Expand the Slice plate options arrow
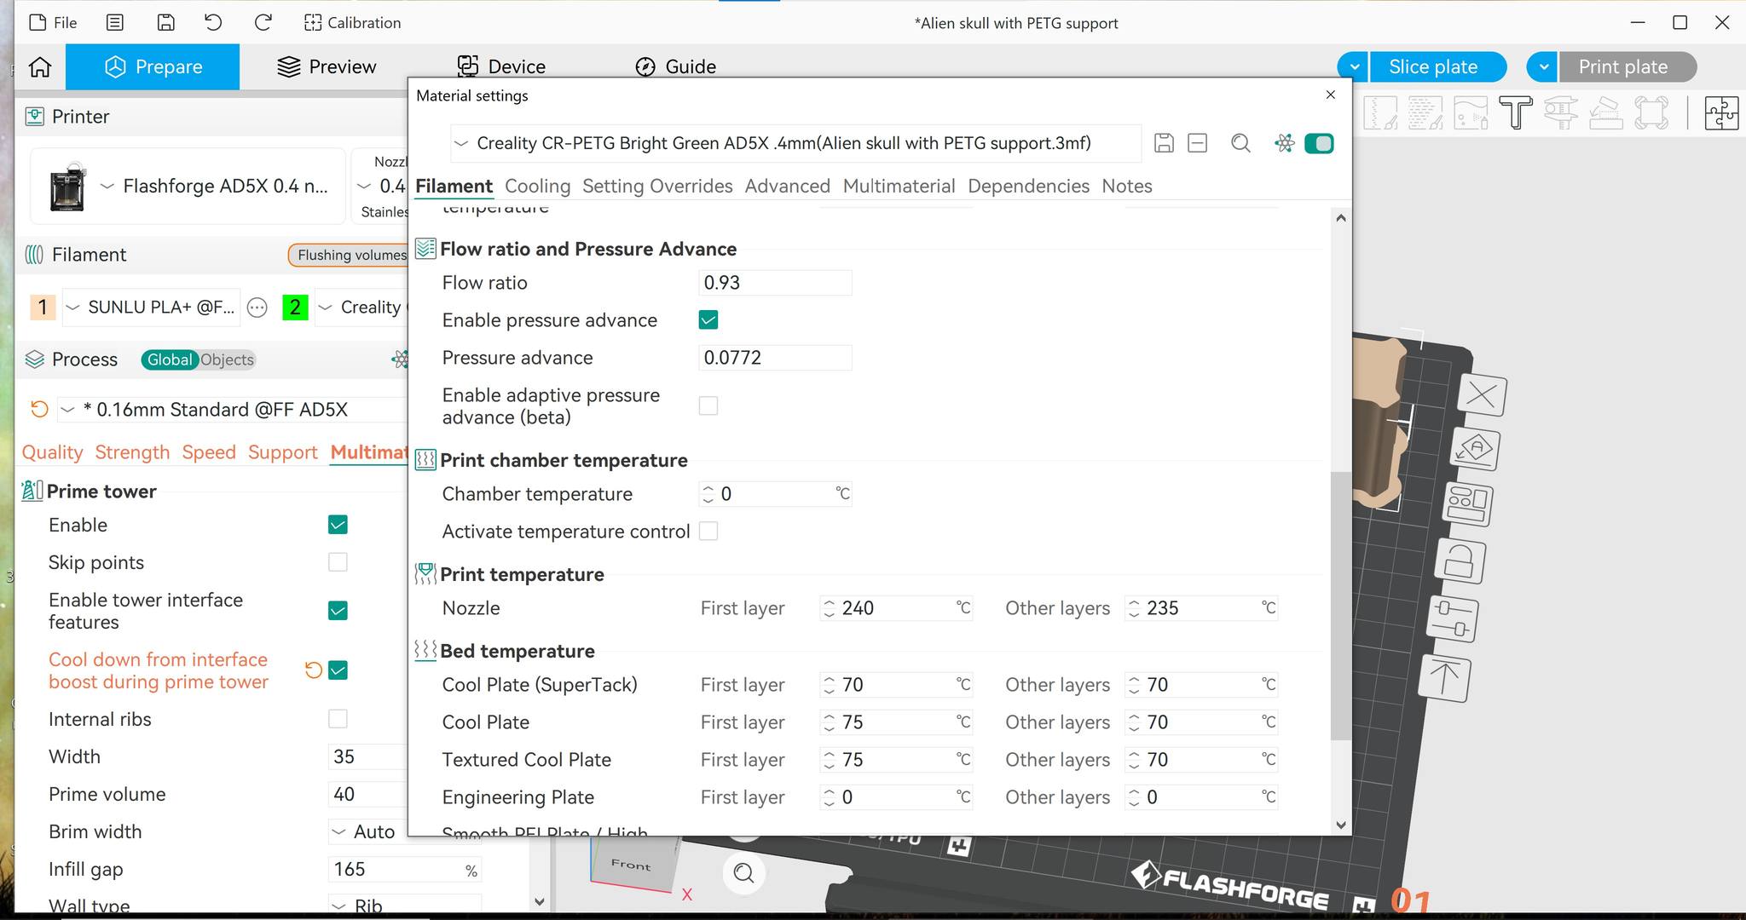Viewport: 1746px width, 920px height. [x=1353, y=67]
